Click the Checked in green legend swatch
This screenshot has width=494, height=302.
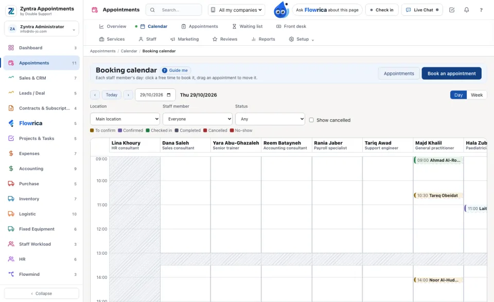(x=148, y=130)
